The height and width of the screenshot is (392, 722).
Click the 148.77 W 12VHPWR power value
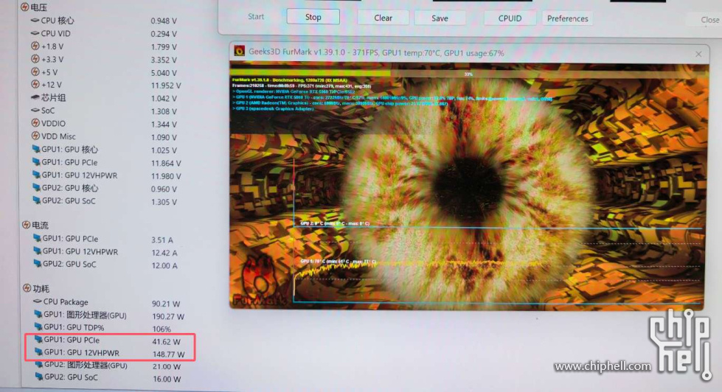tap(169, 354)
